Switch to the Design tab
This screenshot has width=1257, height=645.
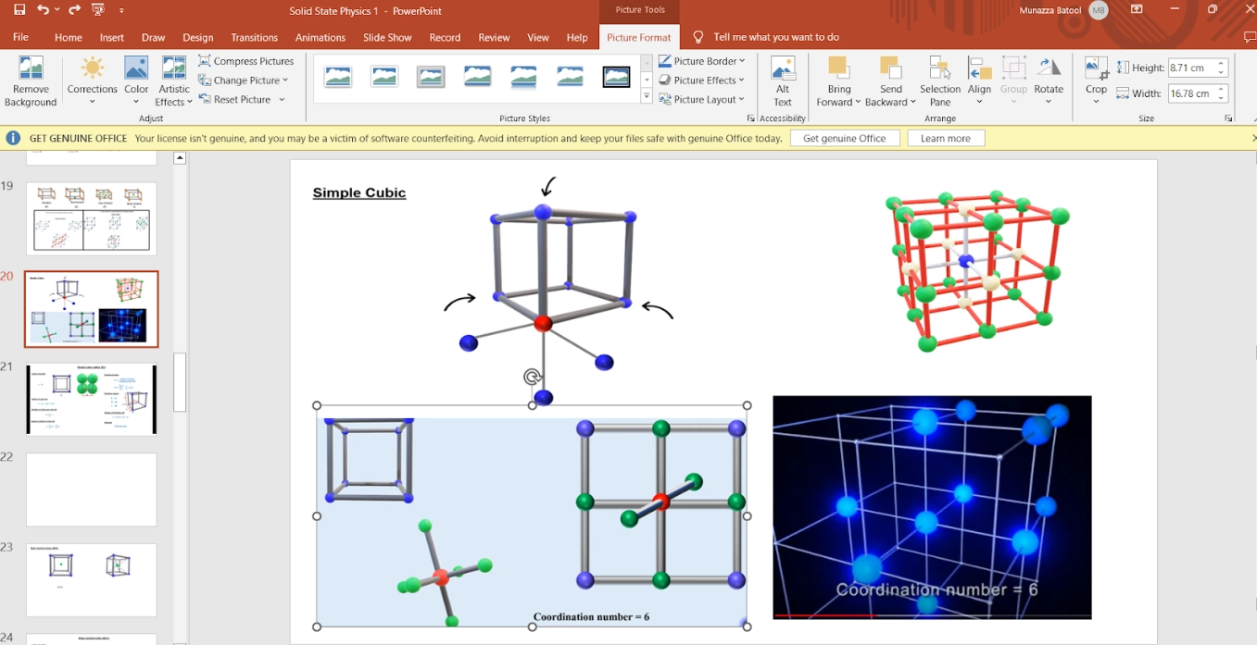pyautogui.click(x=197, y=37)
